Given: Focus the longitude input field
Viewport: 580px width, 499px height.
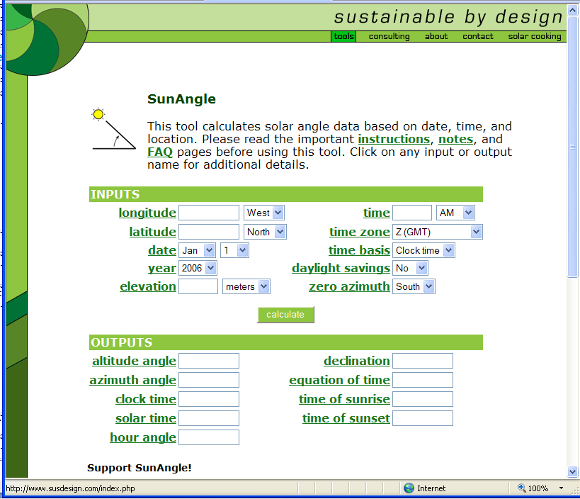Looking at the screenshot, I should click(209, 213).
